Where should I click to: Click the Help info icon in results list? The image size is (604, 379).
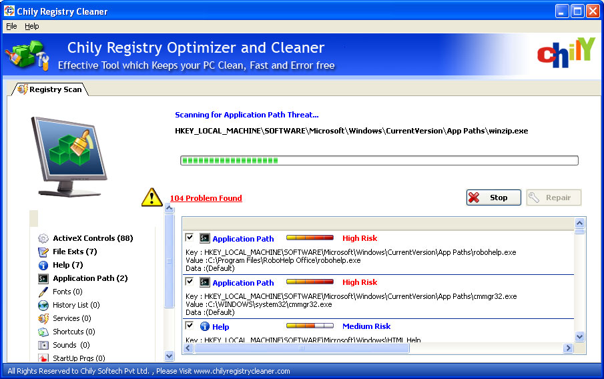pos(204,326)
